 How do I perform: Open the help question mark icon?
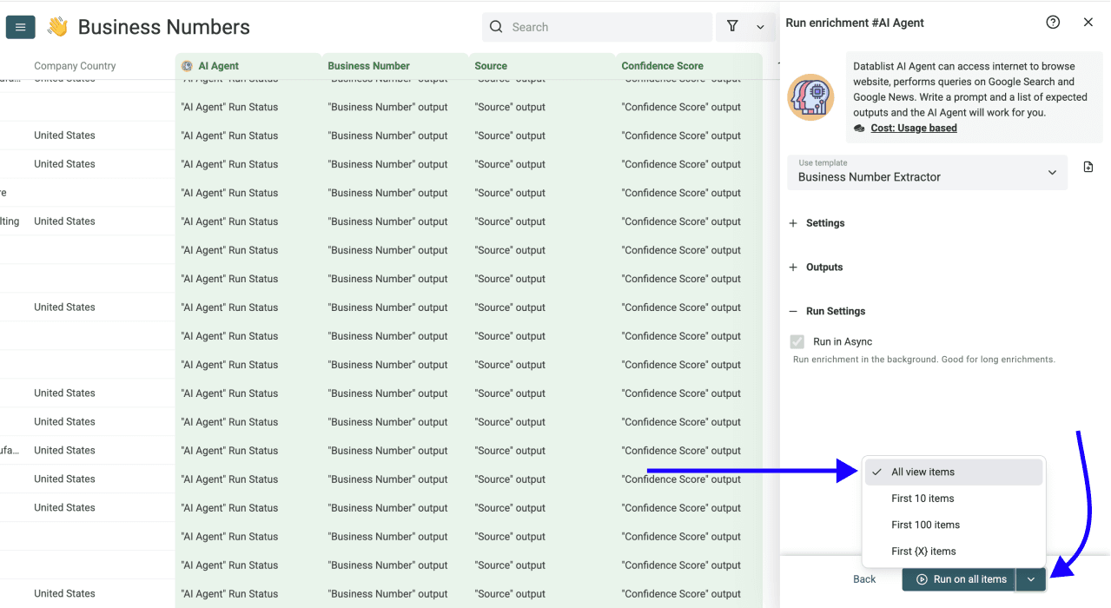tap(1053, 22)
